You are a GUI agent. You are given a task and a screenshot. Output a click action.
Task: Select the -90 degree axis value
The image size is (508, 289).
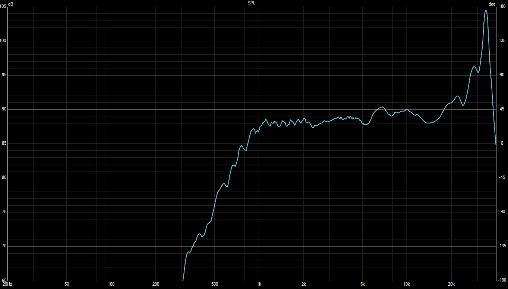(502, 212)
